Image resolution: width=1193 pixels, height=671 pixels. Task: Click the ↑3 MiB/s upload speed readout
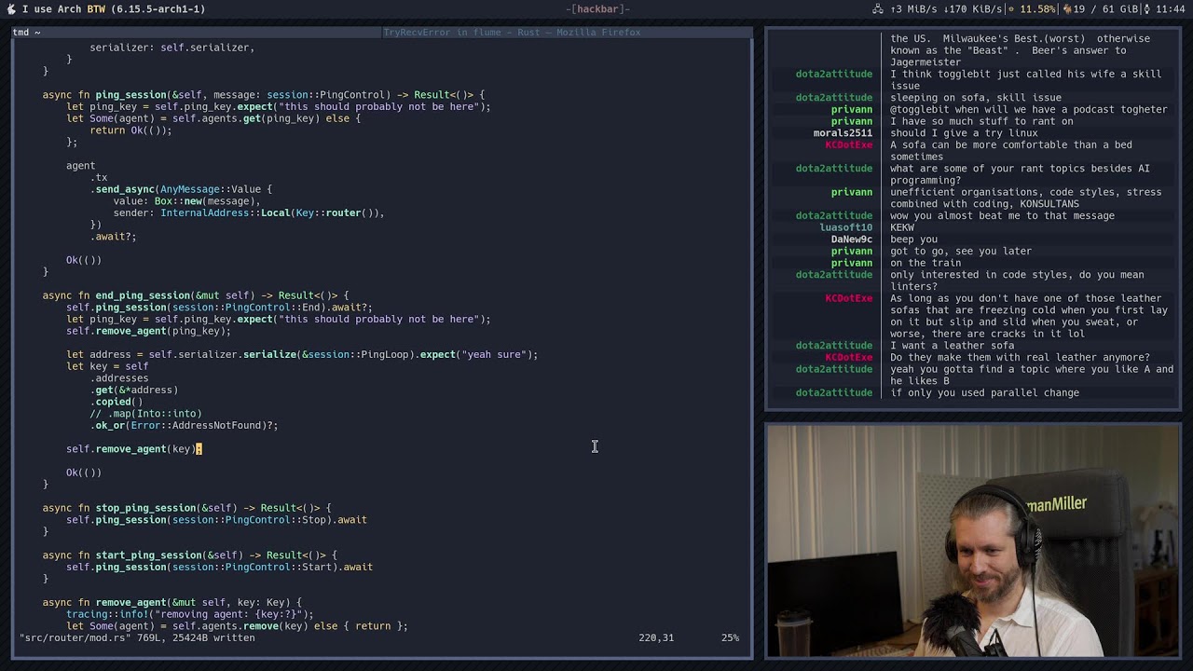click(913, 9)
